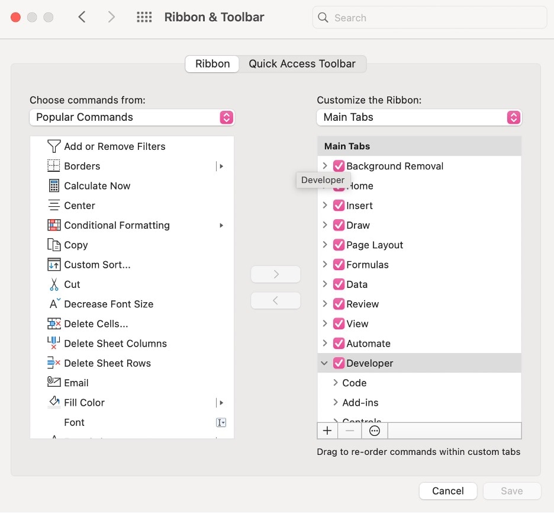Disable the Automate tab checkbox
Image resolution: width=554 pixels, height=513 pixels.
coord(339,344)
